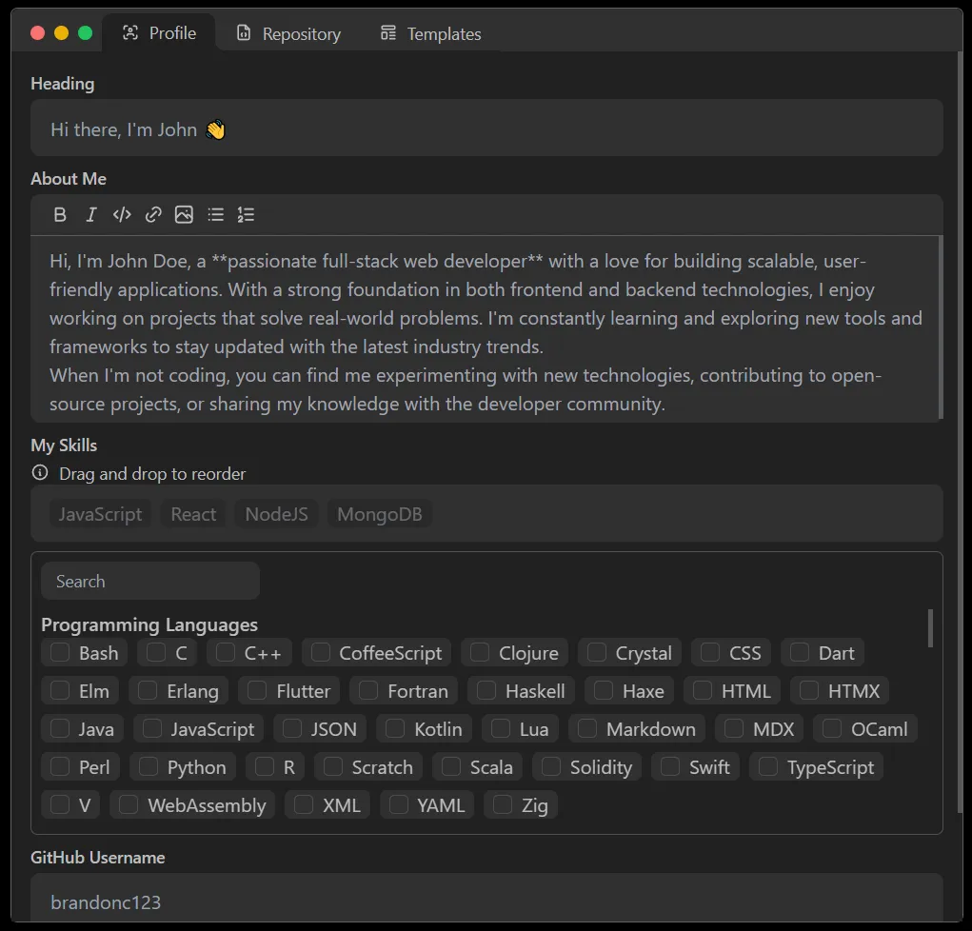Check the WebAssembly language option

[128, 804]
